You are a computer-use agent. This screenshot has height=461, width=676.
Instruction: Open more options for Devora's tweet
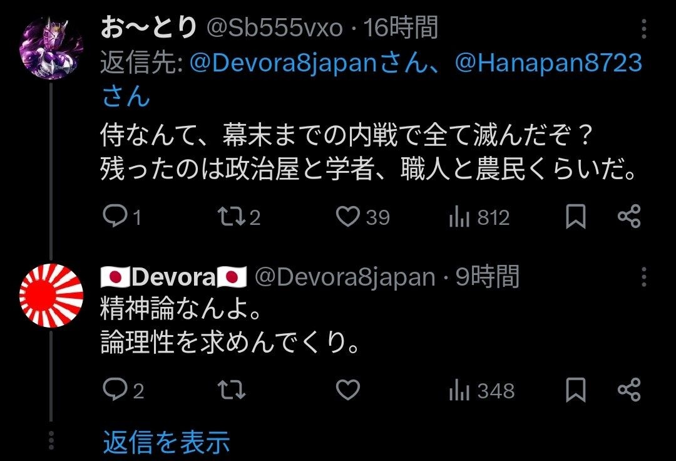point(643,277)
